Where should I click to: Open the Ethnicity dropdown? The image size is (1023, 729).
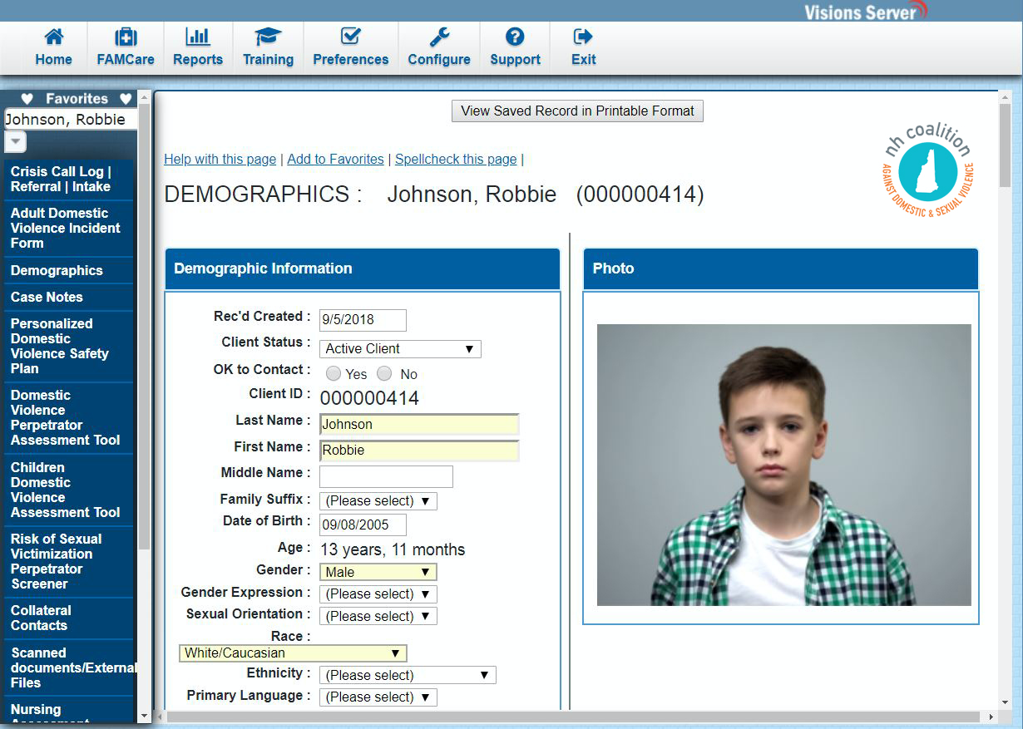(x=408, y=675)
